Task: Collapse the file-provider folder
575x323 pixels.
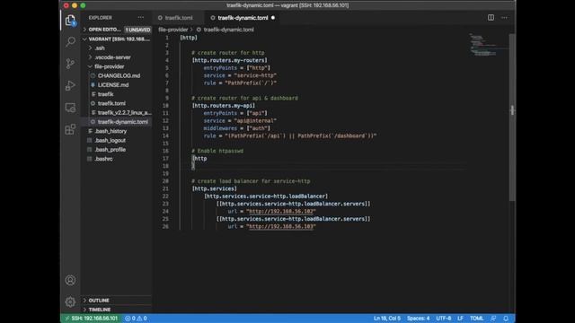Action: tap(116, 66)
